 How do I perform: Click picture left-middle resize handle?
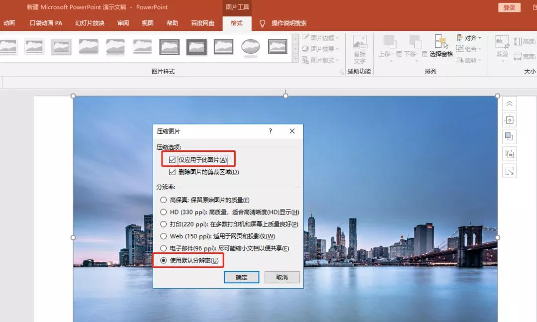point(73,237)
